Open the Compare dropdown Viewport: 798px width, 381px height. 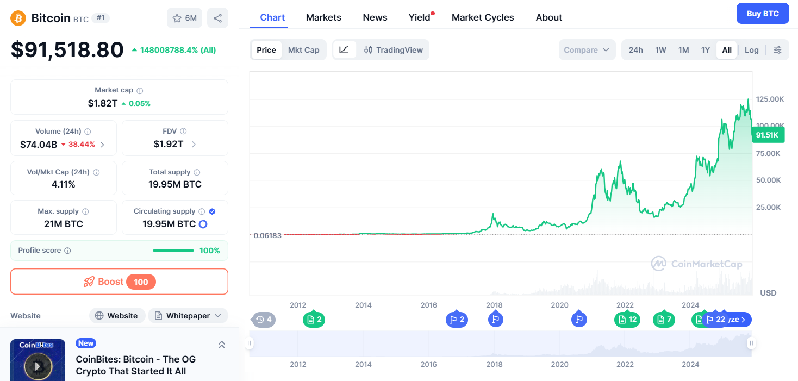coord(587,50)
